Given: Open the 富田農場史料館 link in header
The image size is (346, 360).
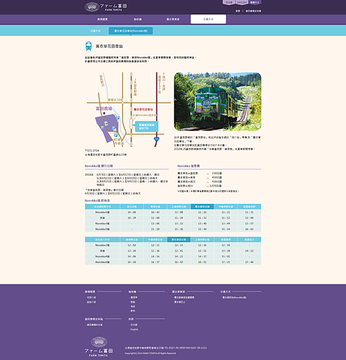Looking at the screenshot, I should (253, 11).
